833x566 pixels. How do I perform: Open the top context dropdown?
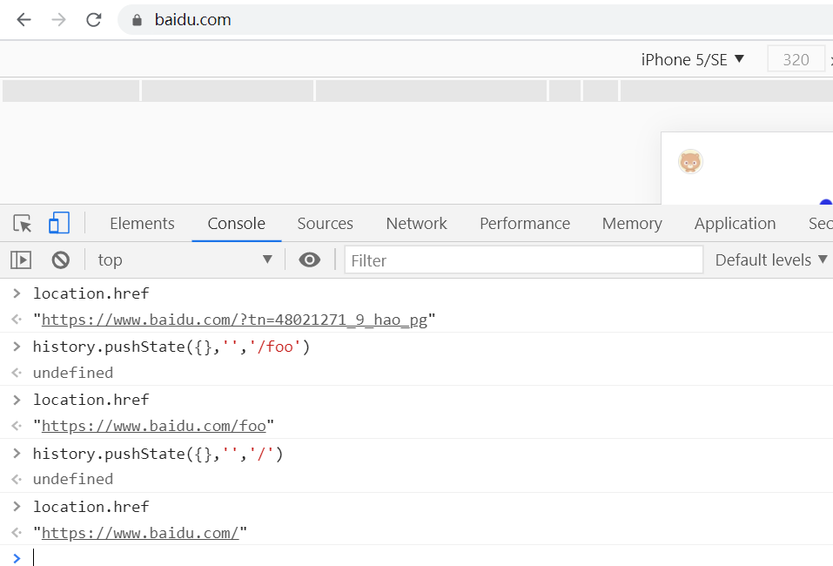pos(185,259)
